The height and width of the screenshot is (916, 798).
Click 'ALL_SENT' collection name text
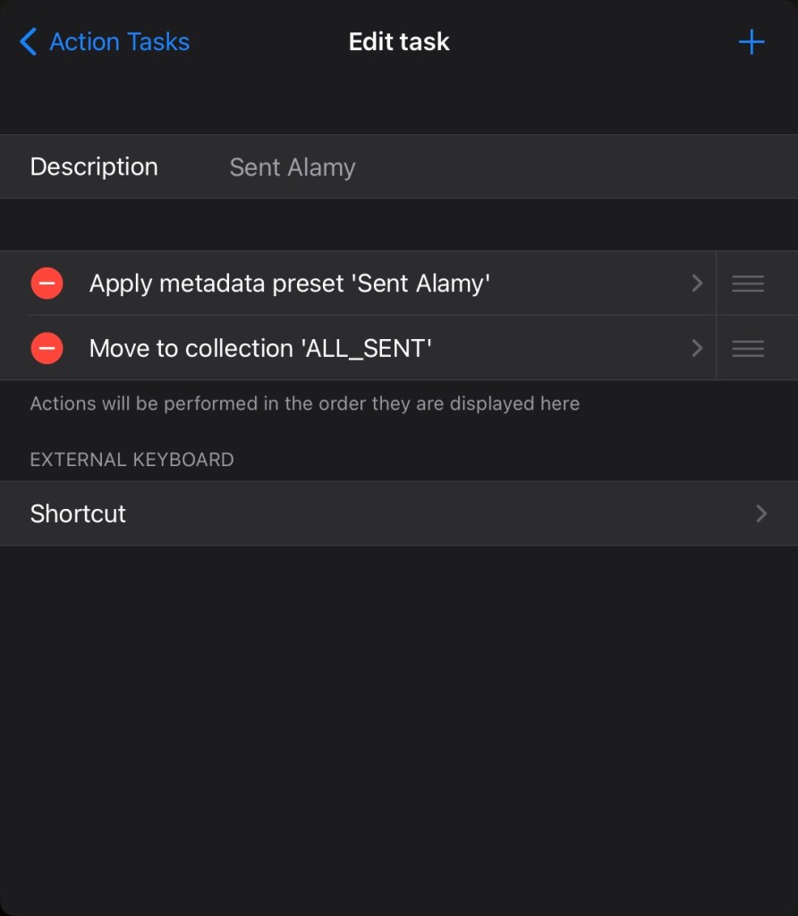[368, 348]
